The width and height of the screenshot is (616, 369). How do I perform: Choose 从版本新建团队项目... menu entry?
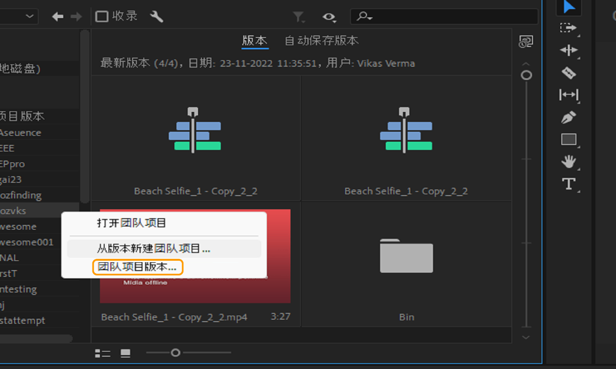pos(164,249)
